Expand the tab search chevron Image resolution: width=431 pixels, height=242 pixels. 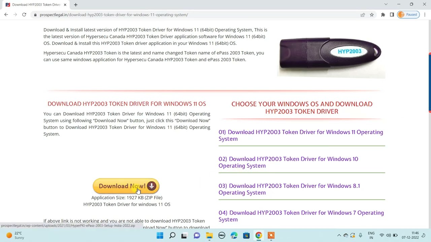386,4
